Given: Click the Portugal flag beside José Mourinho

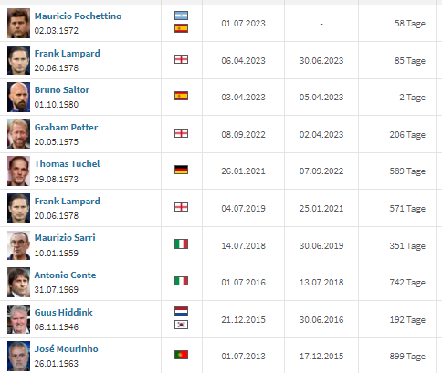Looking at the screenshot, I should pyautogui.click(x=181, y=355).
